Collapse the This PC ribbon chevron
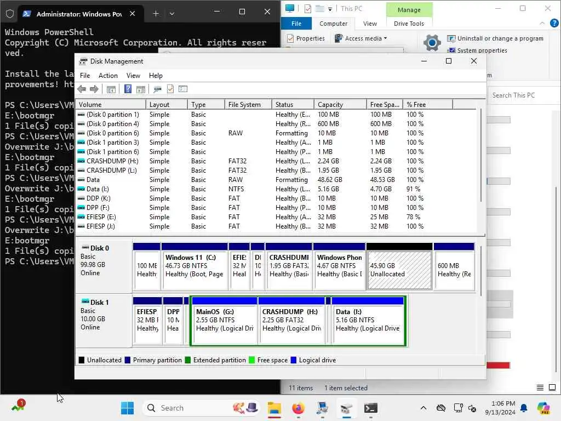The image size is (561, 421). point(542,23)
